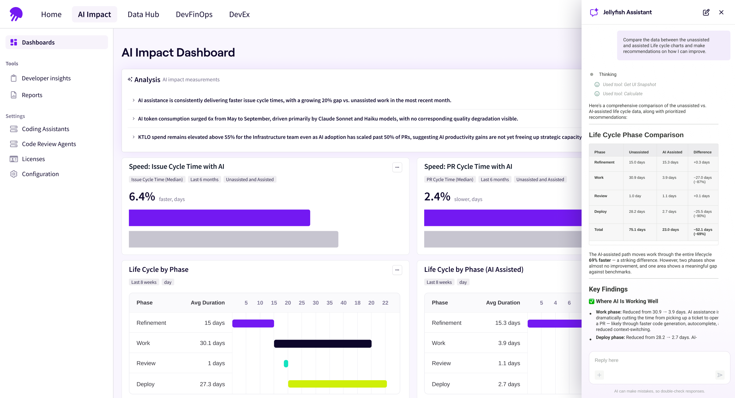This screenshot has height=398, width=735.
Task: Select the AI Impact tab
Action: pyautogui.click(x=94, y=14)
